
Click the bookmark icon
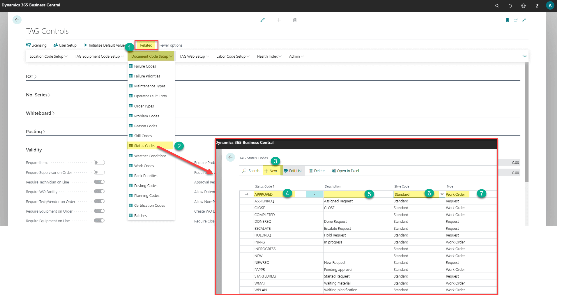tap(507, 20)
